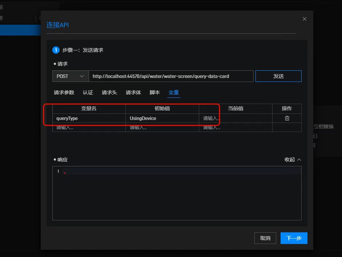Switch to the 请求体 tab
This screenshot has height=257, width=342.
[133, 92]
